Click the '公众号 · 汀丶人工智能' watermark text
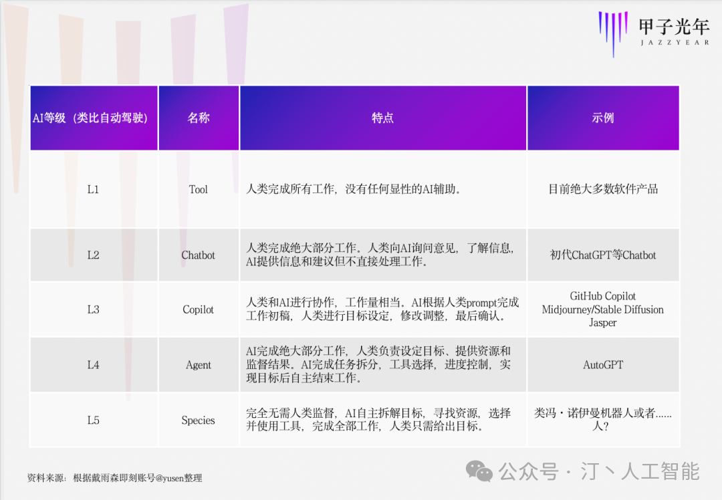Screen dimensions: 722x500 (599, 471)
